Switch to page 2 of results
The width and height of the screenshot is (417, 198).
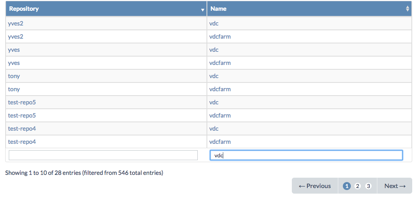(x=358, y=186)
